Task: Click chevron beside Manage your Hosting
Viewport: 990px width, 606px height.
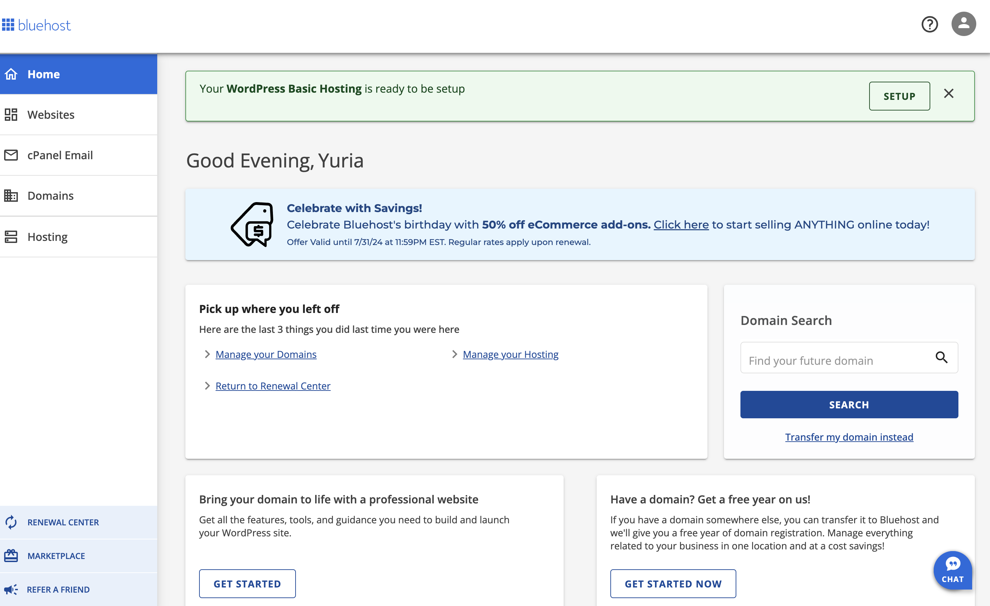Action: (454, 354)
